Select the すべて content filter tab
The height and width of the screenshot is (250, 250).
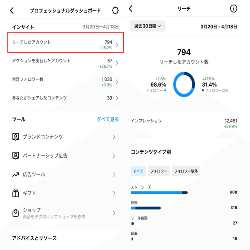click(138, 171)
